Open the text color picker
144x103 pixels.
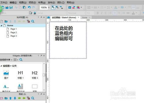tap(133, 13)
